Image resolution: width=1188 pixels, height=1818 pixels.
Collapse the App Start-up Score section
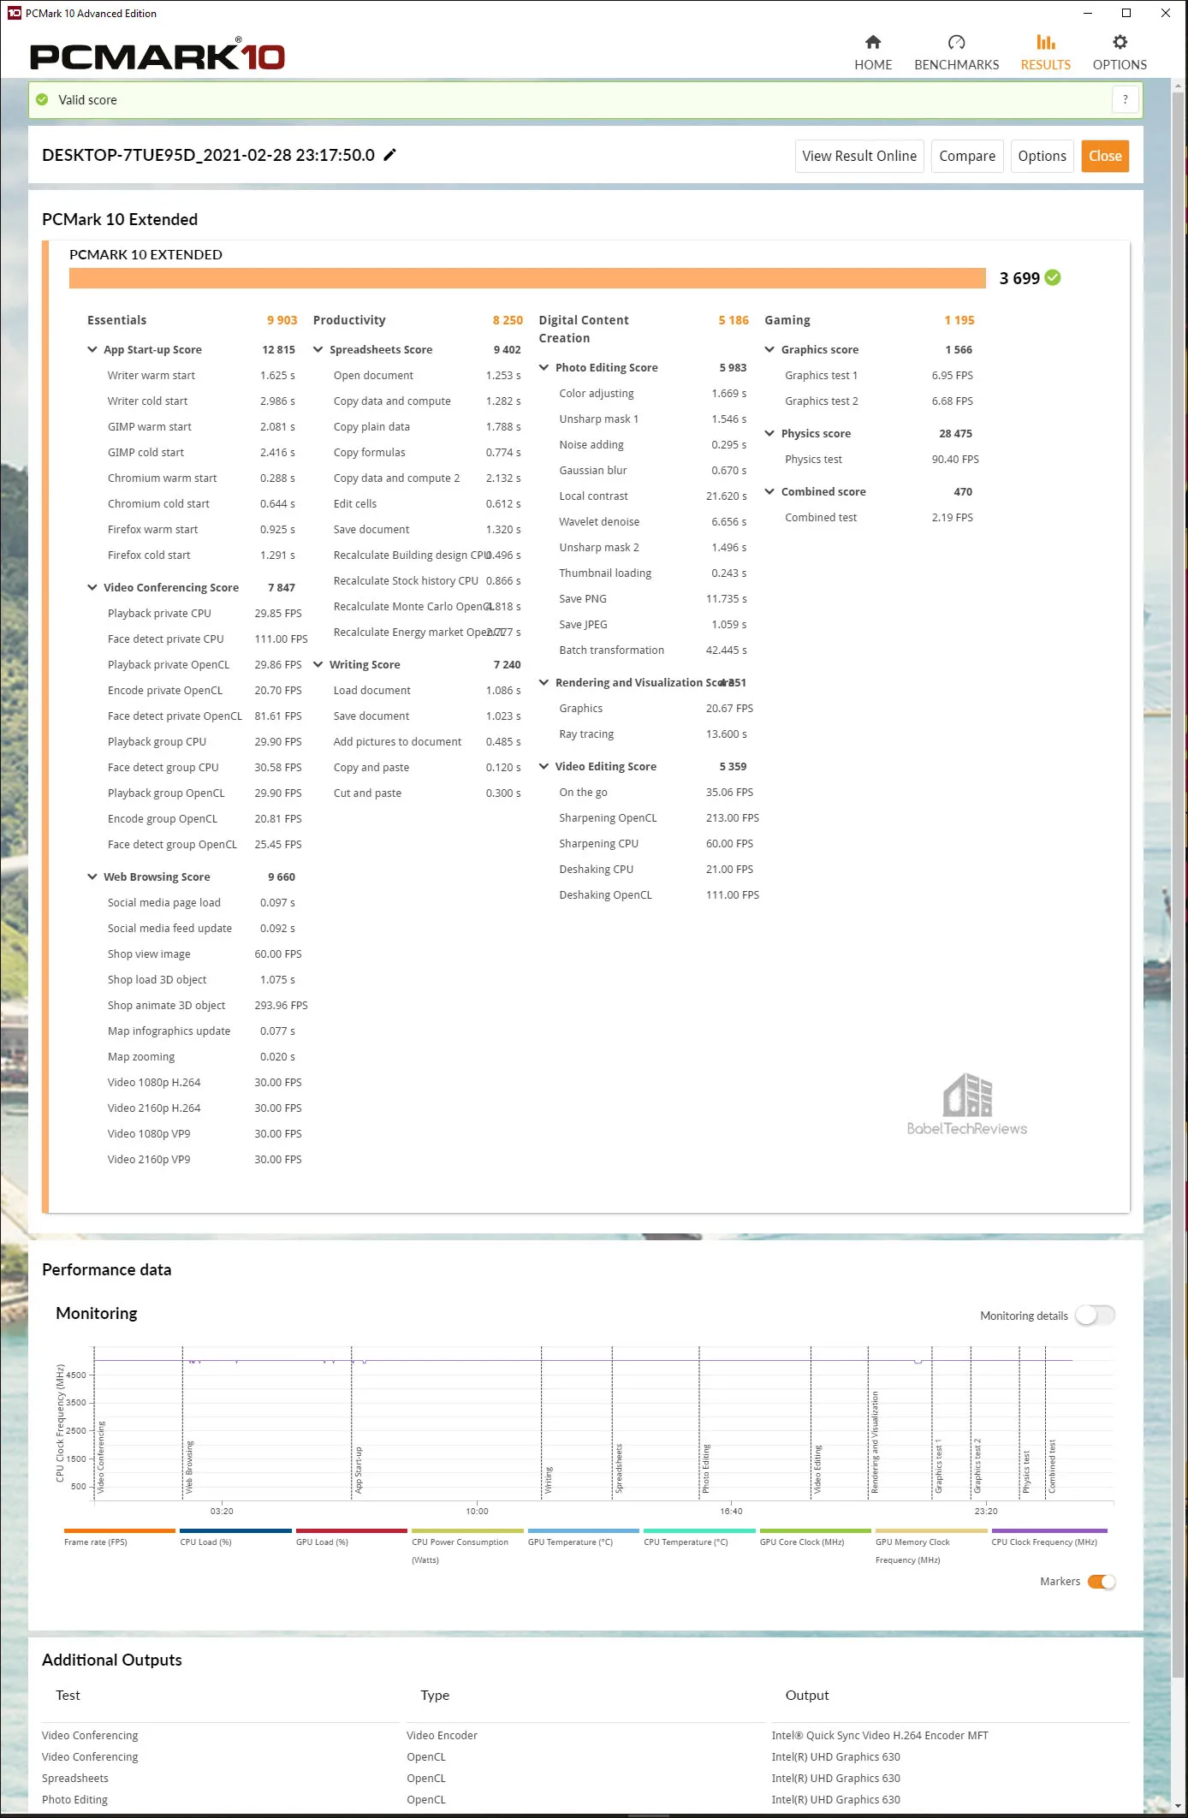92,349
